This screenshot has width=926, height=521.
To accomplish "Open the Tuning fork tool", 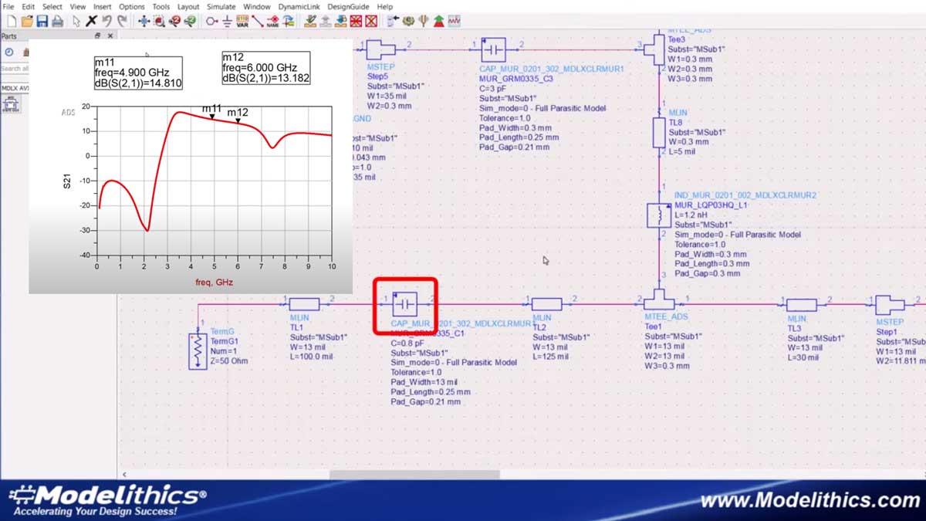I will pos(423,21).
